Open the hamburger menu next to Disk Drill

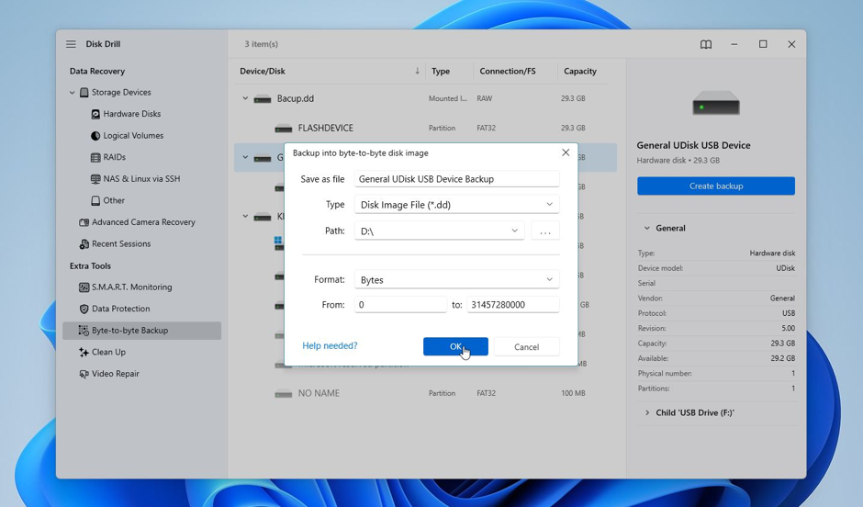[71, 44]
